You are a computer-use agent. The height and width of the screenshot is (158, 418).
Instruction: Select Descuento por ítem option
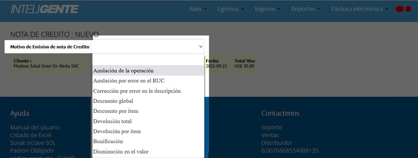(148, 111)
